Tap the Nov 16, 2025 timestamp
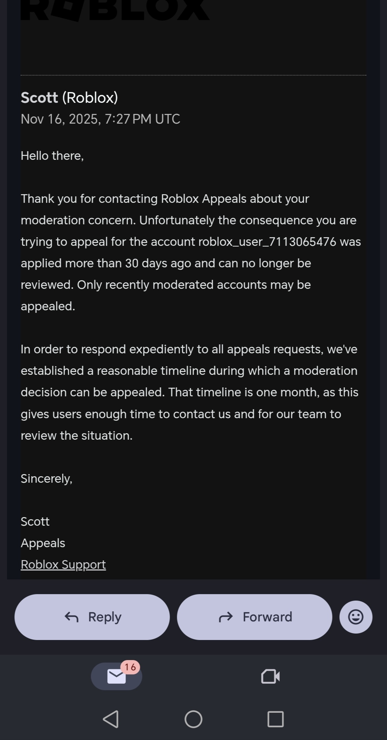The image size is (387, 740). [100, 119]
